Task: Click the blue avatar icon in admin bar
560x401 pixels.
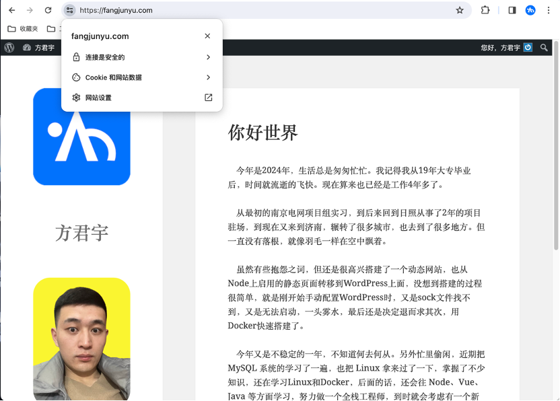Action: 528,48
